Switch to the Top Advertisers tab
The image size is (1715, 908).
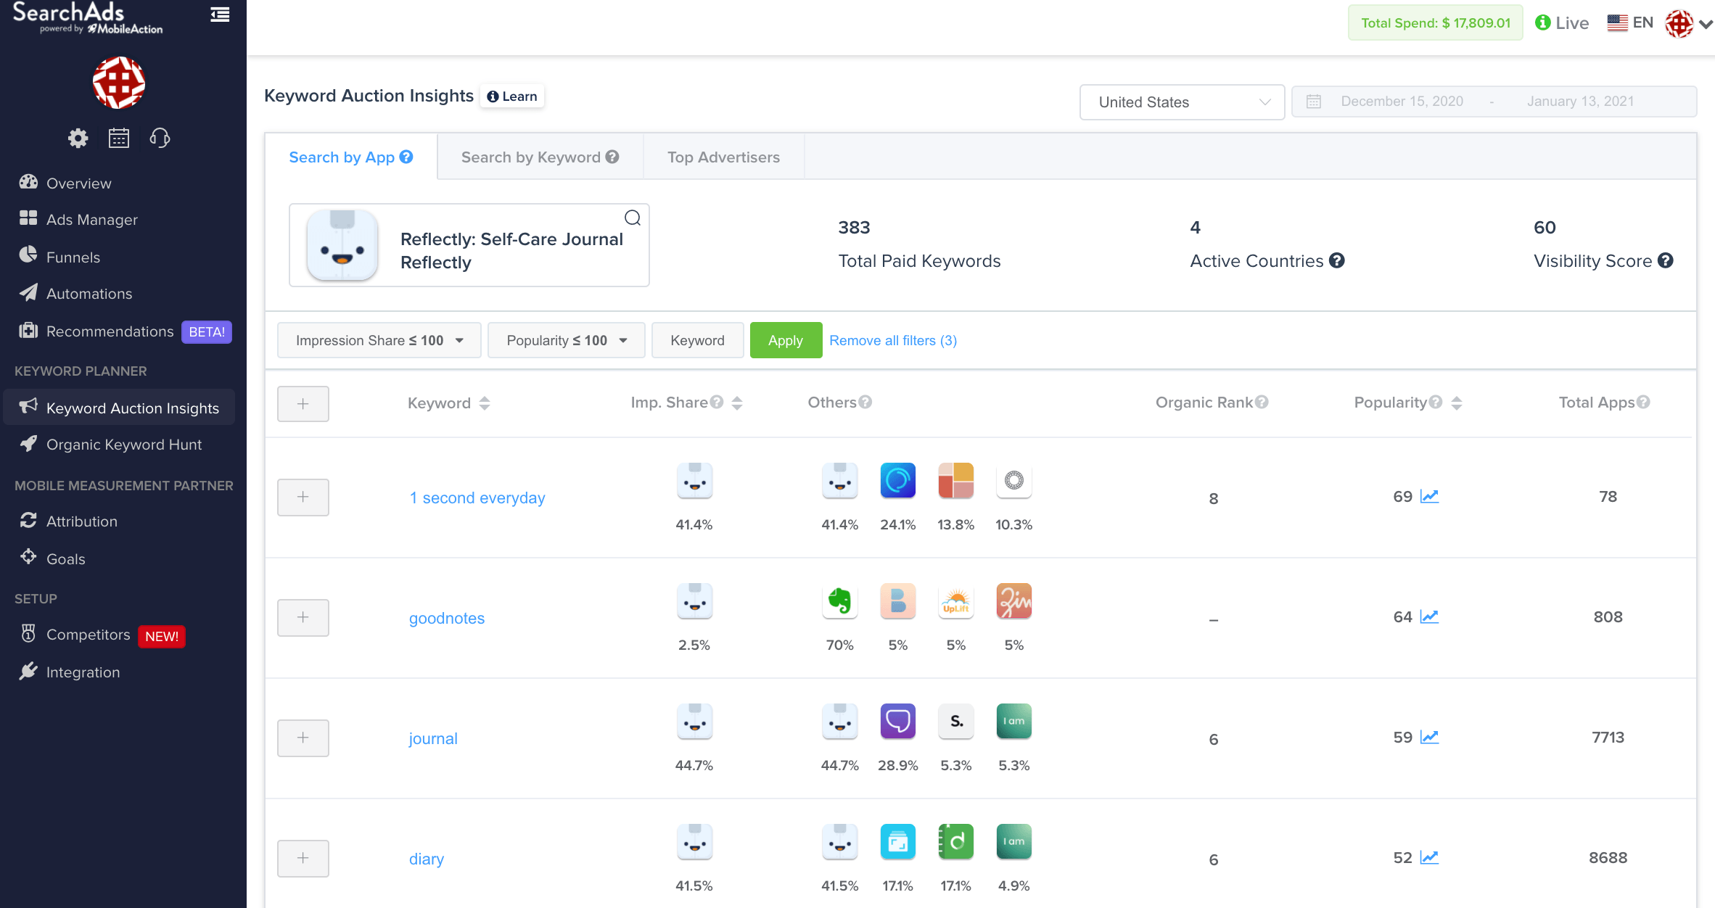point(724,157)
